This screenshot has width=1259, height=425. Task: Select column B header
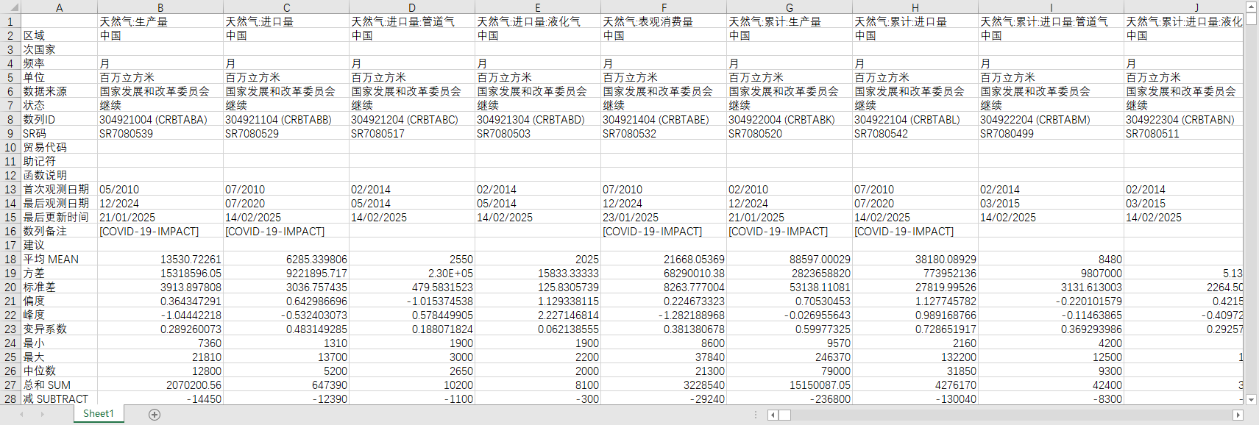click(160, 7)
